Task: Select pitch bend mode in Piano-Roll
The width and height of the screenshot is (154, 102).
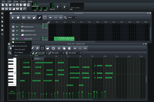Action: click(47, 48)
